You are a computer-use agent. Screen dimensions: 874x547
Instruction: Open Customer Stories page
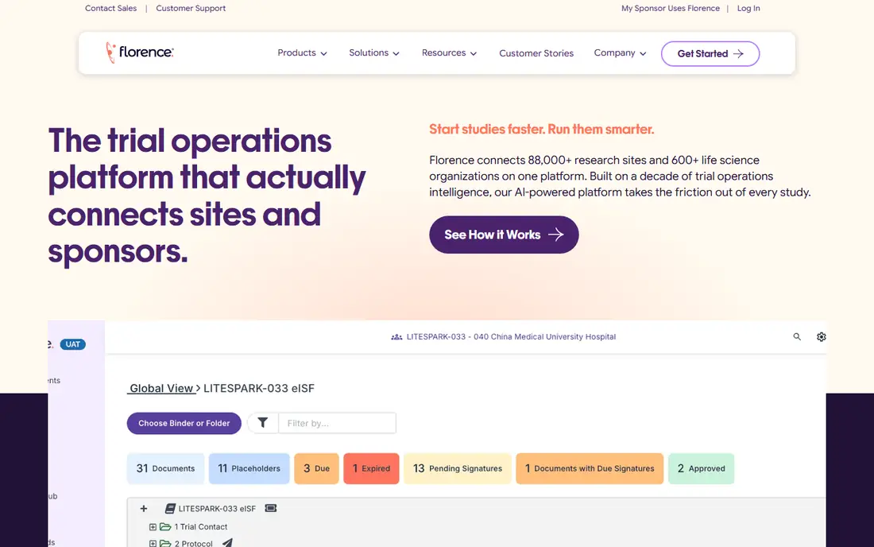coord(536,53)
